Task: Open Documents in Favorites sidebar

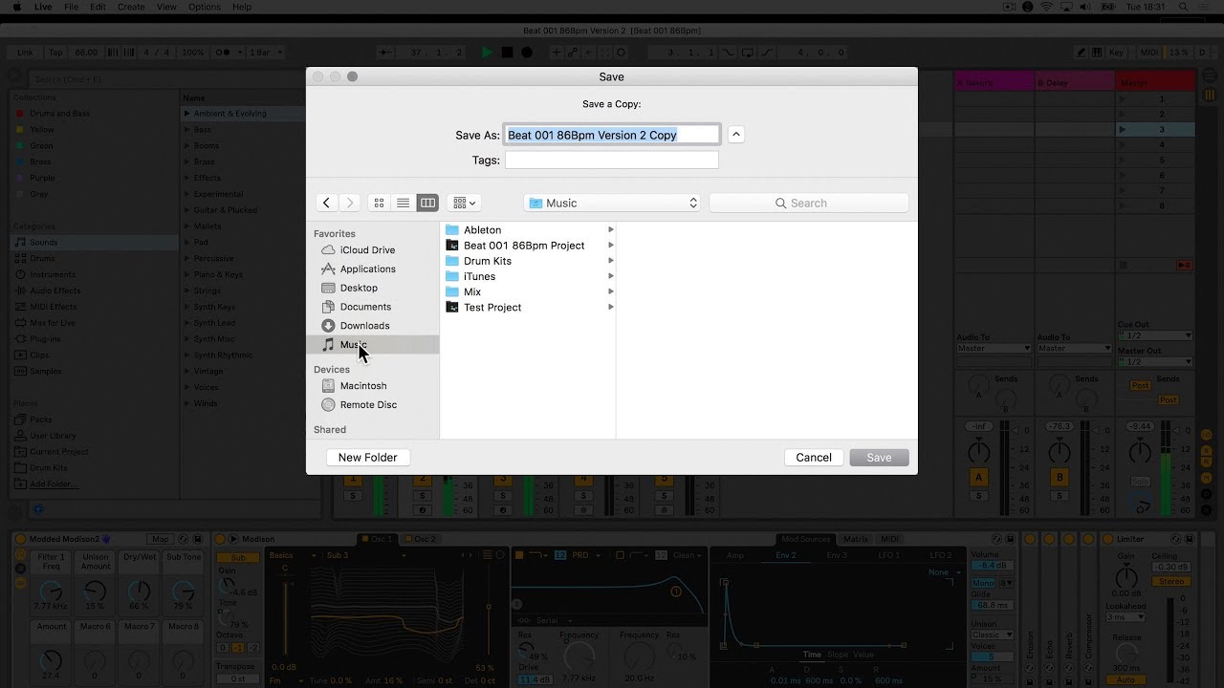Action: click(372, 307)
